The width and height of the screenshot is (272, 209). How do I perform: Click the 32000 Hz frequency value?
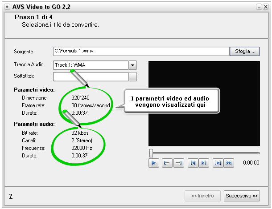pyautogui.click(x=82, y=148)
